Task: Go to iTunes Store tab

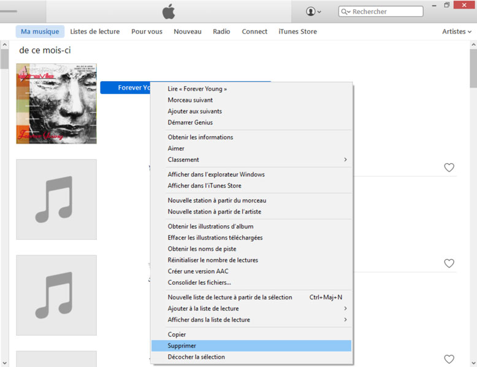Action: tap(298, 31)
